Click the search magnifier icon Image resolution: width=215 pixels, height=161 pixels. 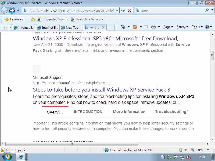point(207,10)
